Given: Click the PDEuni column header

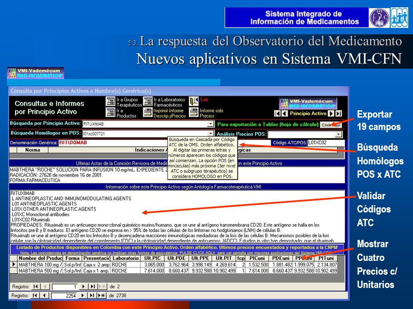Looking at the screenshot, I should (x=281, y=258).
